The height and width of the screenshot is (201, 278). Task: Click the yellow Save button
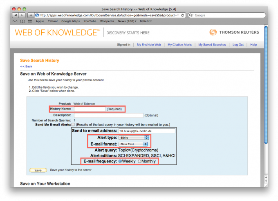[38, 170]
